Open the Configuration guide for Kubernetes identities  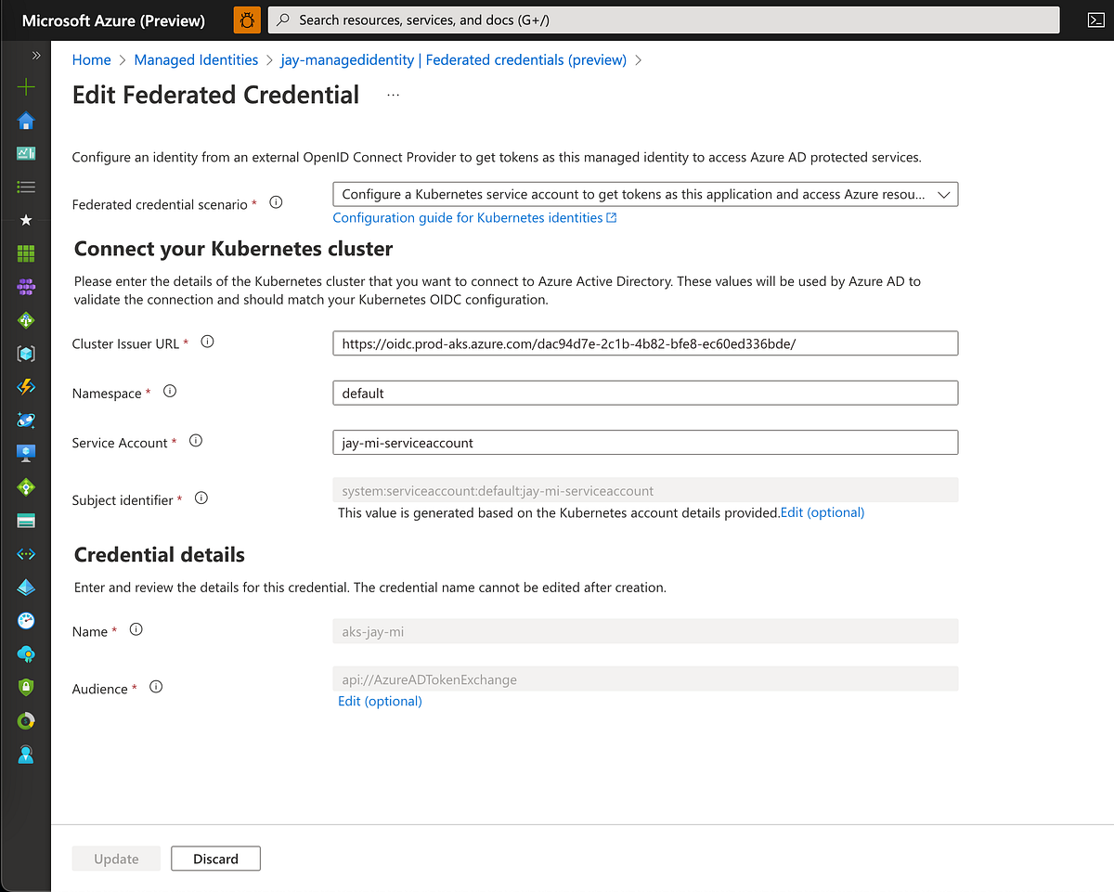tap(474, 217)
